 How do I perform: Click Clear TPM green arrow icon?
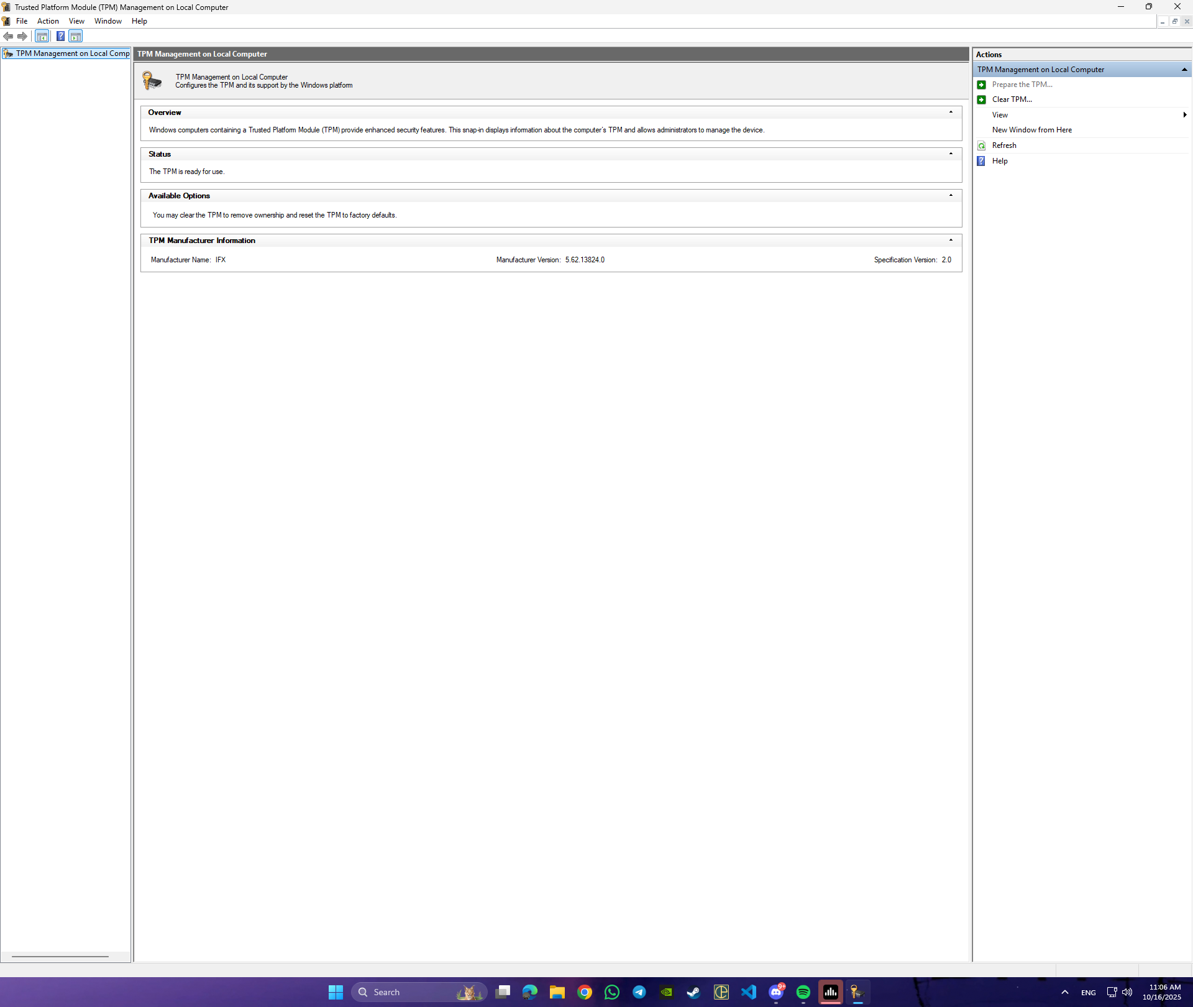click(x=982, y=99)
